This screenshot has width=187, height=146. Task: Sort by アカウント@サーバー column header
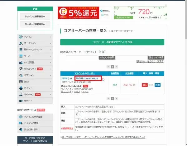(84, 73)
